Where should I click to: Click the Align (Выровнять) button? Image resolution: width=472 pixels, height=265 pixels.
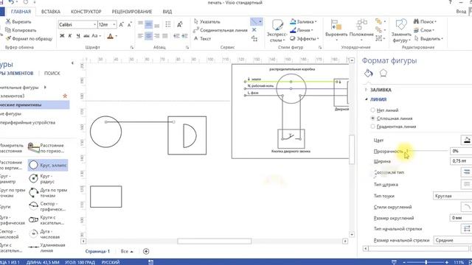[336, 31]
